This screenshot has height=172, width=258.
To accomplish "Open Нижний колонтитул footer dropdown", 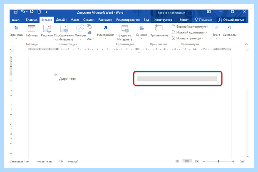I will coord(190,32).
